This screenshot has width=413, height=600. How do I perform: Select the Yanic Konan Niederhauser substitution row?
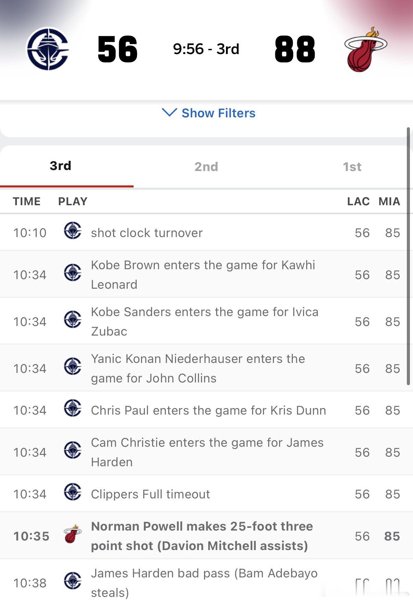(x=198, y=368)
